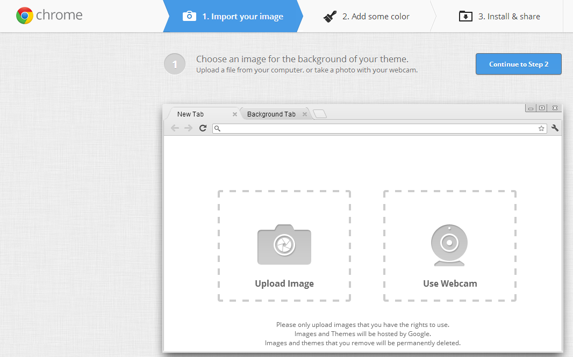
Task: Click the back arrow in mock browser
Action: point(175,128)
